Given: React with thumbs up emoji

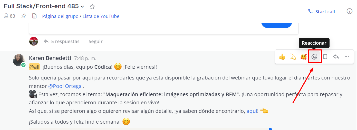Looking at the screenshot, I should tap(282, 57).
